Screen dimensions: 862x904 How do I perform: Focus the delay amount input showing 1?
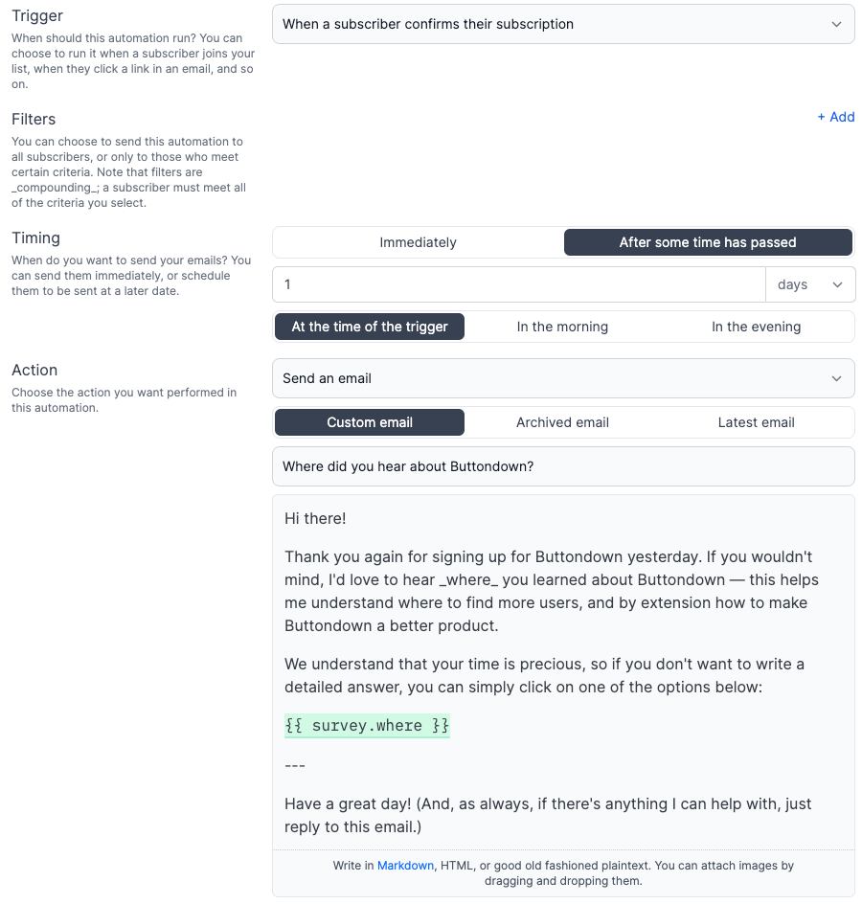518,284
